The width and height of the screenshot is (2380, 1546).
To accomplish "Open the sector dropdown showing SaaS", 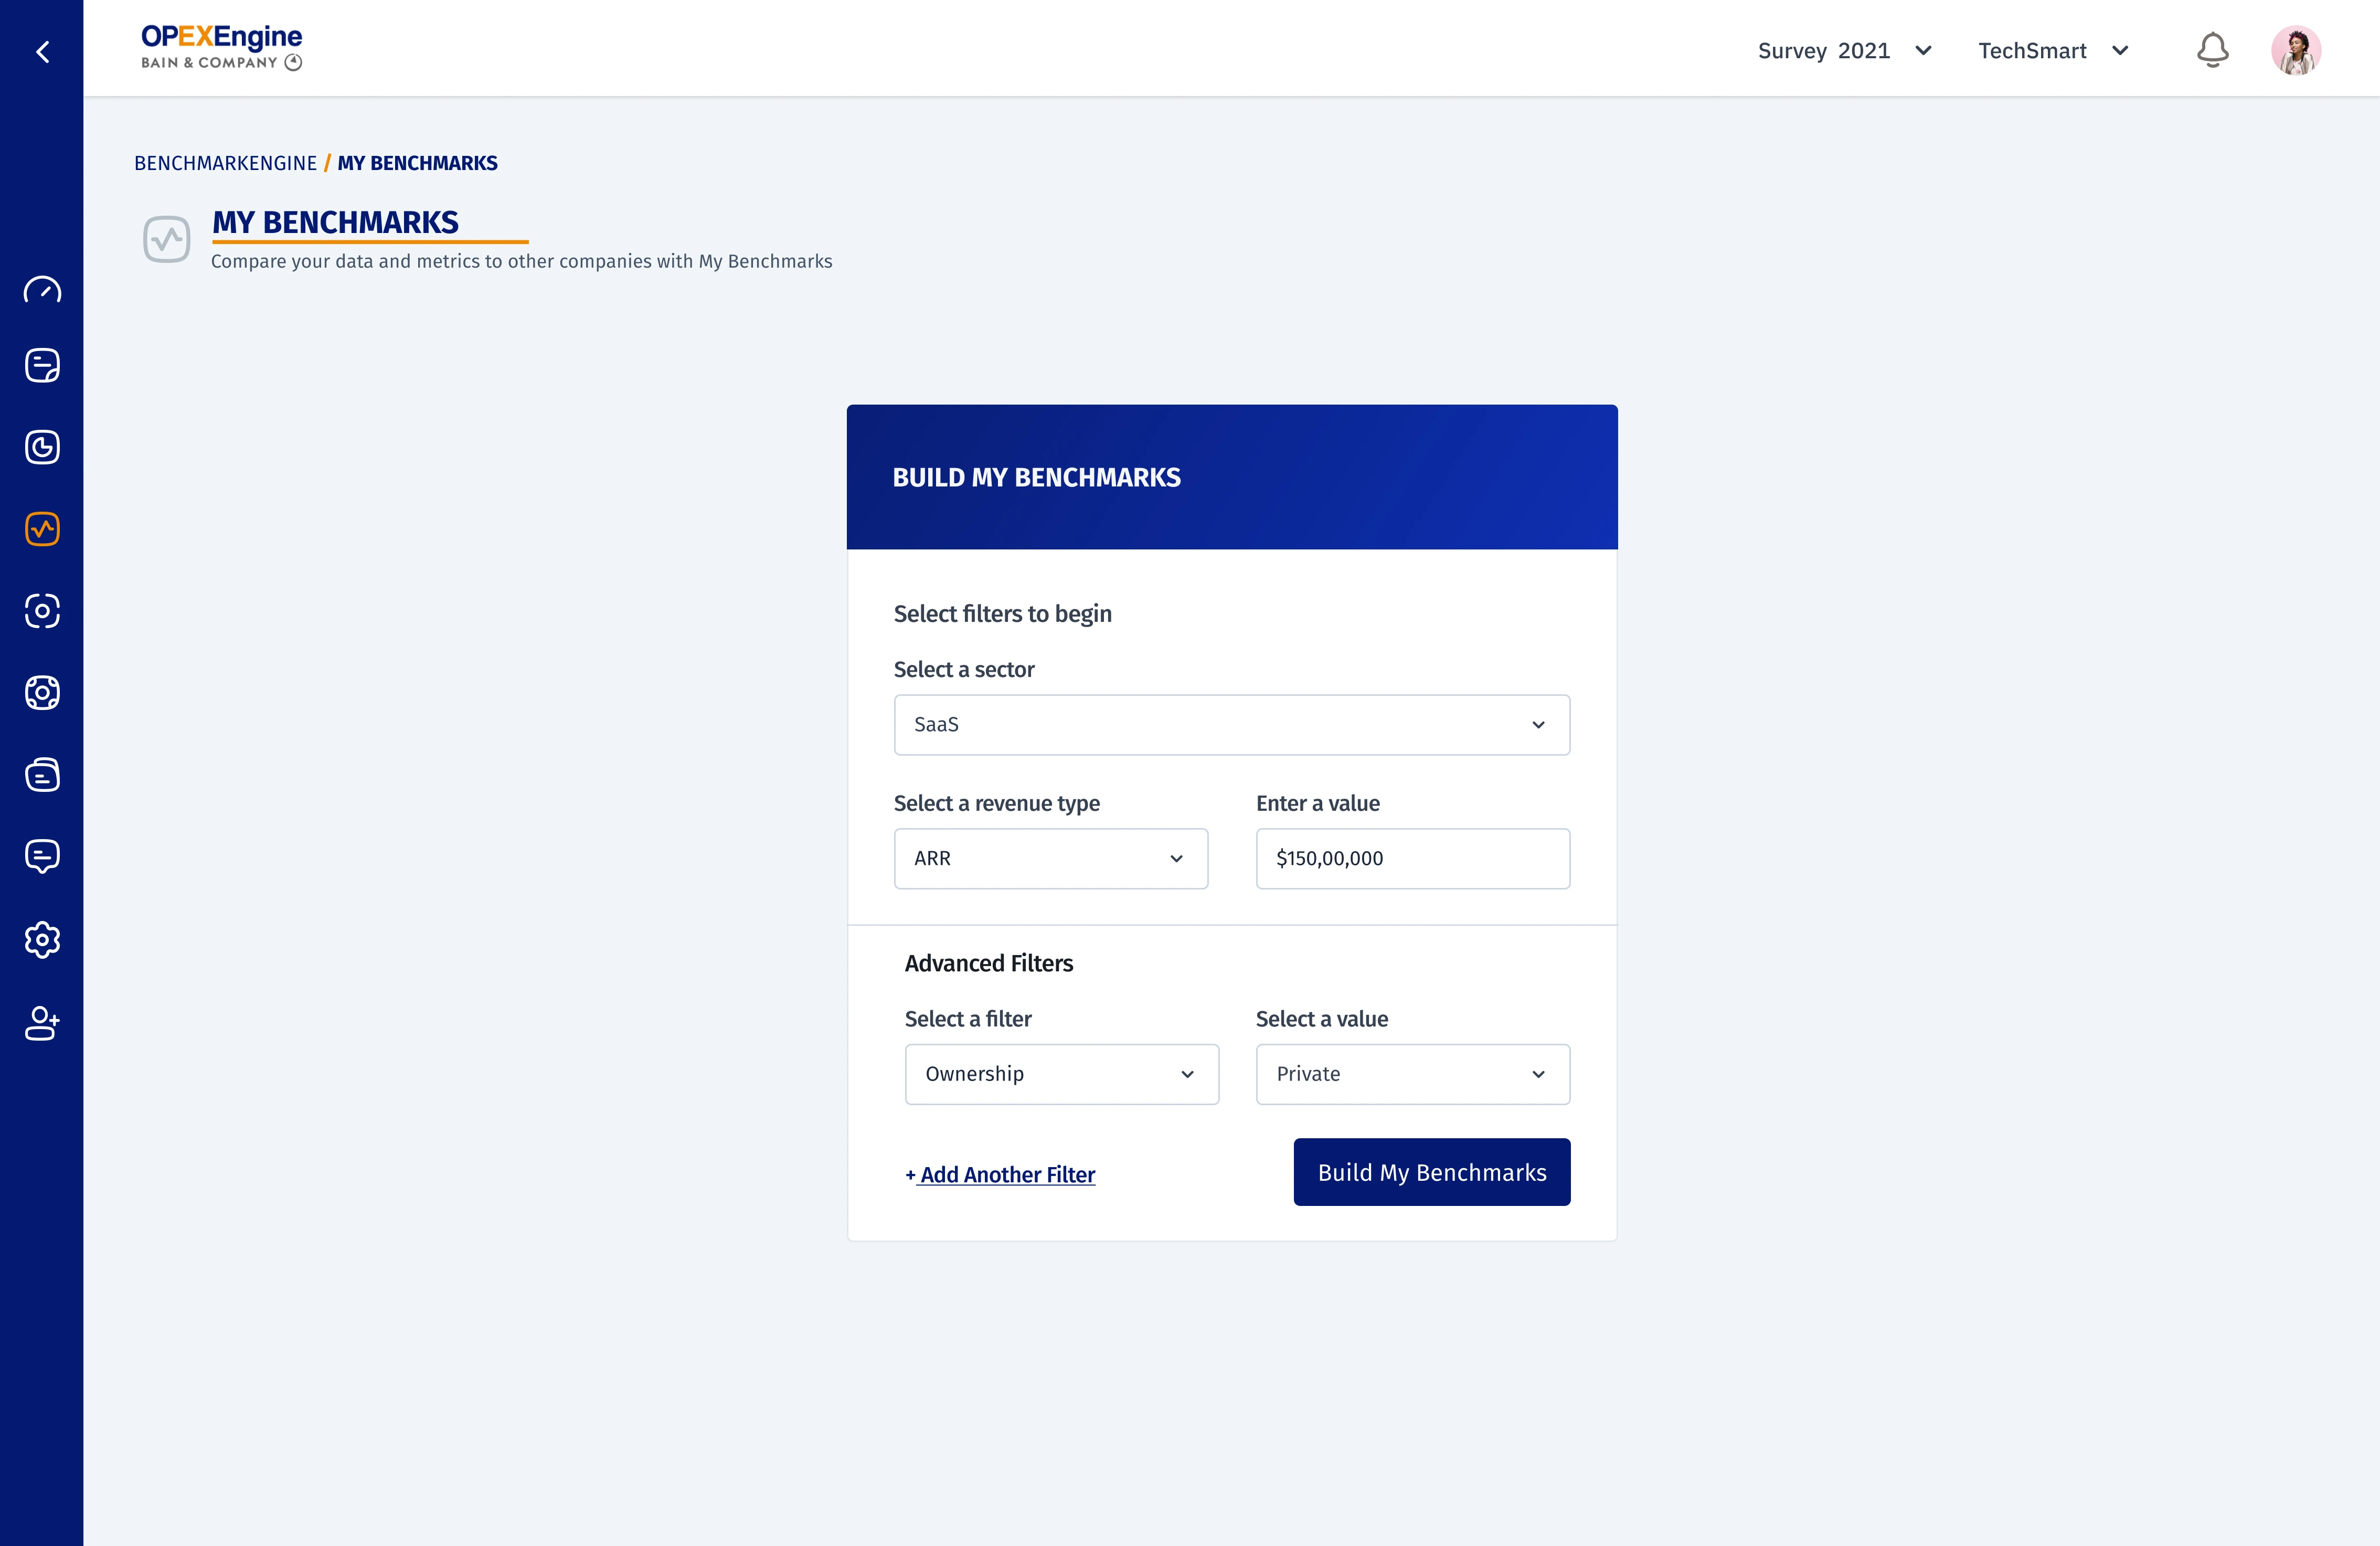I will (x=1232, y=724).
